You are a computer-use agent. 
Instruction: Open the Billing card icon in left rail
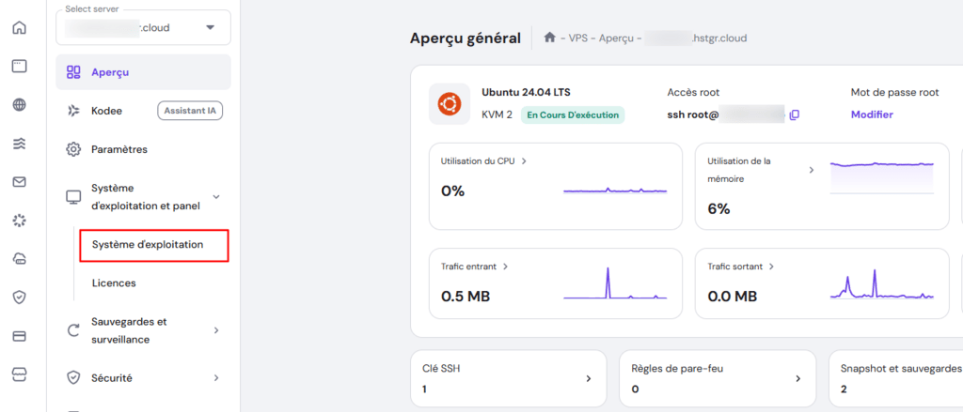20,336
